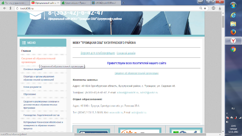Click the Основной дизайн link

[126, 53]
